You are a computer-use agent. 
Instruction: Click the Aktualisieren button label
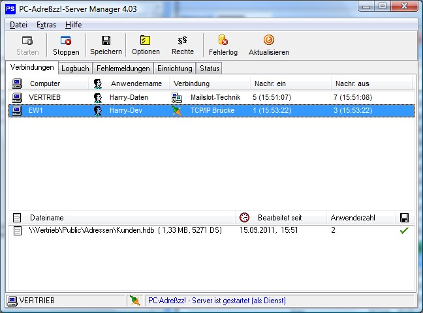[269, 52]
